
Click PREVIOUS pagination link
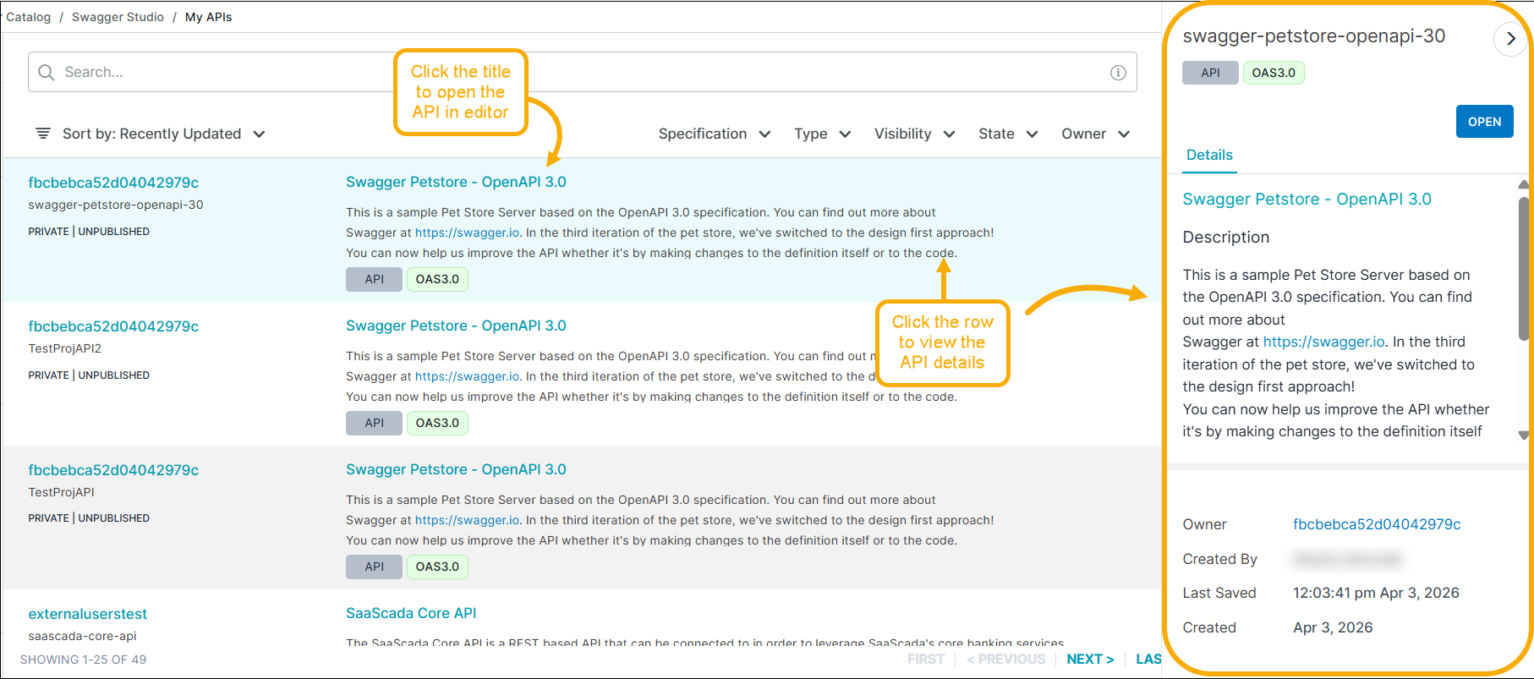(1005, 659)
